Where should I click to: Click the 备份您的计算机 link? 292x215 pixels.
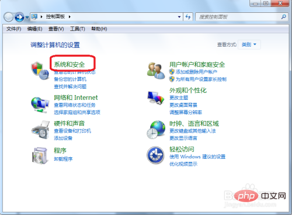coord(70,79)
